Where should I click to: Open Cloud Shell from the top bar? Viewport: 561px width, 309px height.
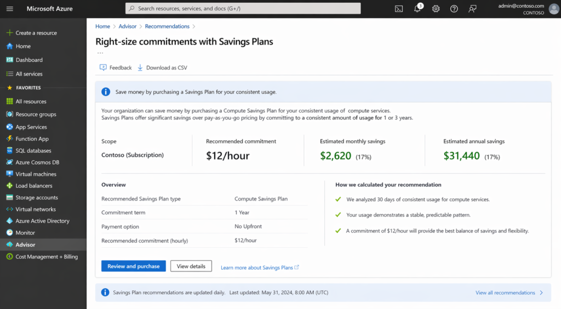tap(399, 9)
